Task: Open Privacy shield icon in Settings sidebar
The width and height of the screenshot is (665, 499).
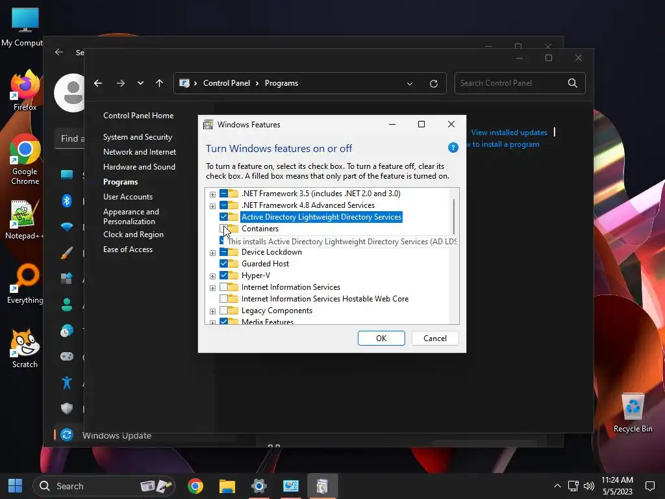Action: coord(67,408)
